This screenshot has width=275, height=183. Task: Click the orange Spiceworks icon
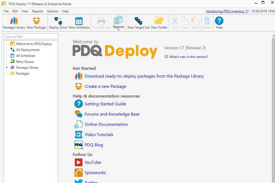79,173
